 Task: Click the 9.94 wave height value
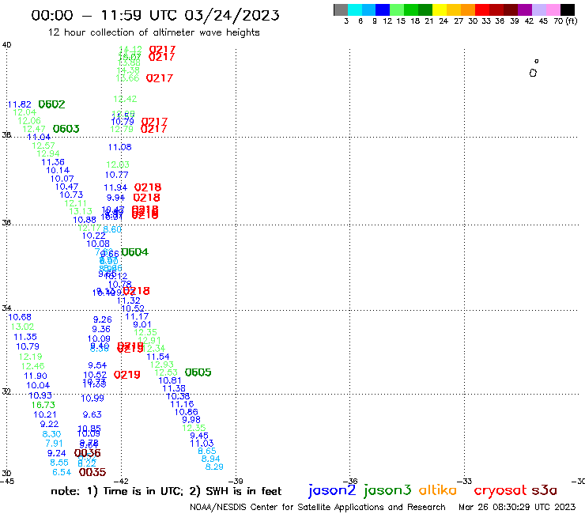tap(115, 198)
